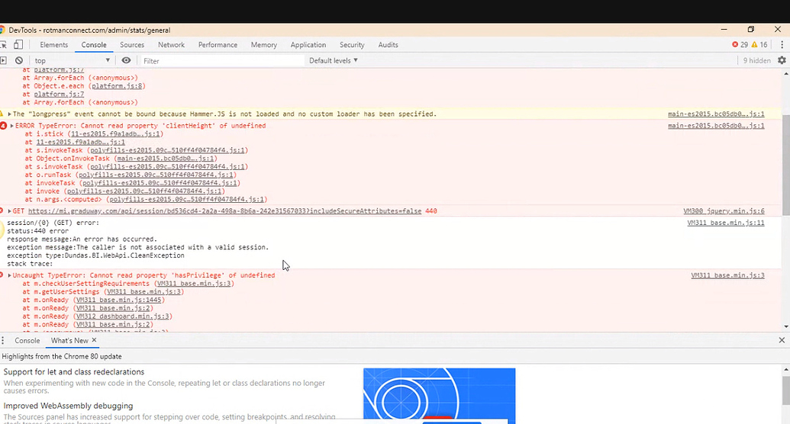This screenshot has width=790, height=424.
Task: Minimize the DevTools window
Action: pyautogui.click(x=724, y=30)
